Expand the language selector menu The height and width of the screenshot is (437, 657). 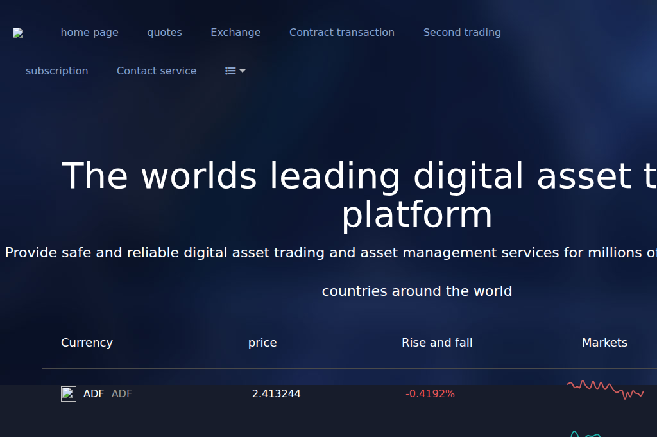coord(235,71)
